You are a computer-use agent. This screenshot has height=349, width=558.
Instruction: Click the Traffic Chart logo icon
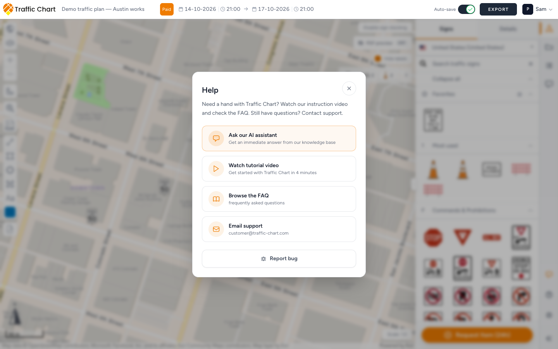(8, 9)
